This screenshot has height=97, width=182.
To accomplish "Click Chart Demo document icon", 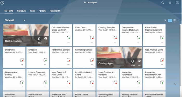I will [92, 38].
